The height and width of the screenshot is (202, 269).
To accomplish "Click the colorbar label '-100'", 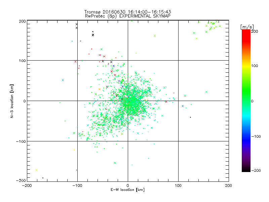I will [256, 137].
